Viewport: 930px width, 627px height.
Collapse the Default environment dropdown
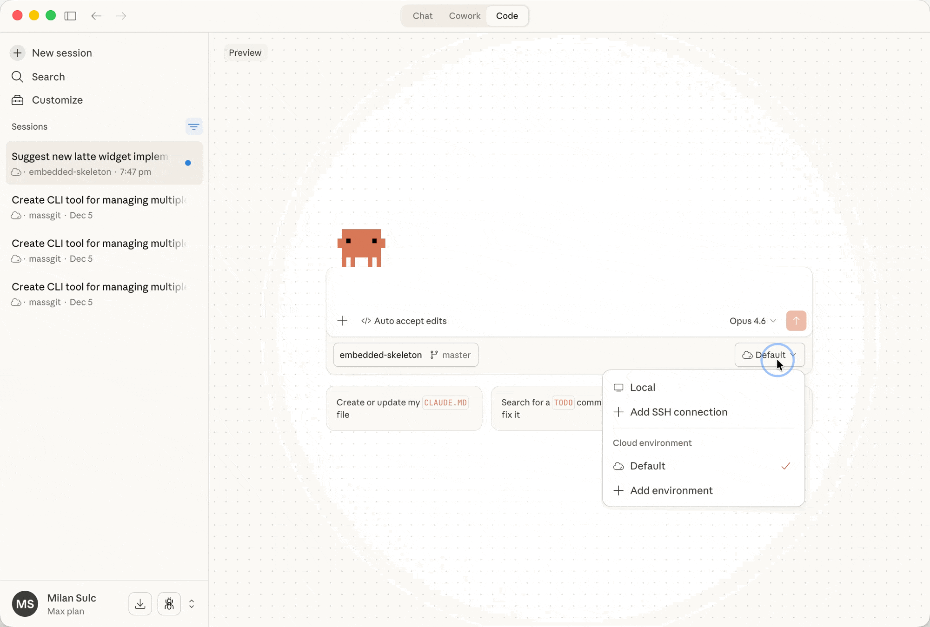pyautogui.click(x=769, y=355)
